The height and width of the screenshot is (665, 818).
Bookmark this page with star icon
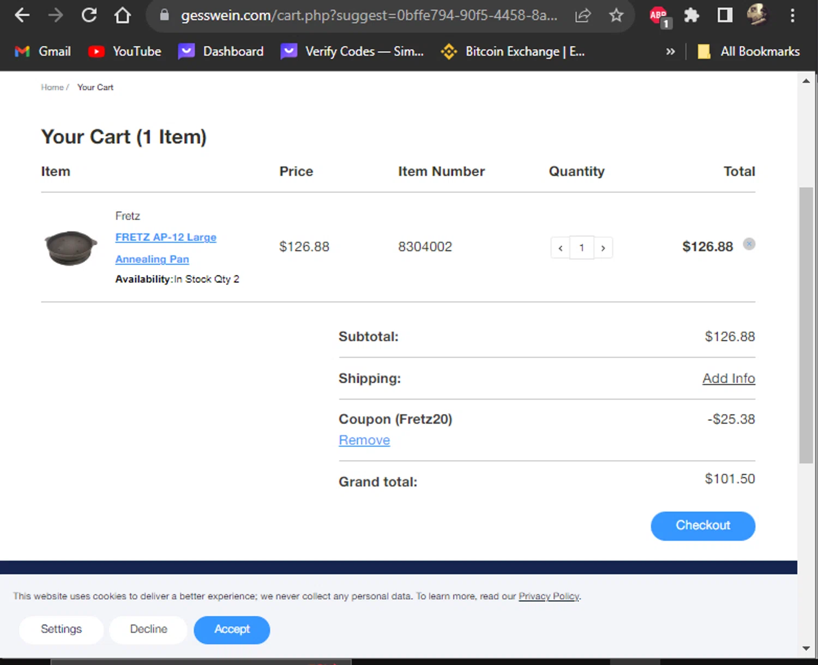tap(616, 15)
